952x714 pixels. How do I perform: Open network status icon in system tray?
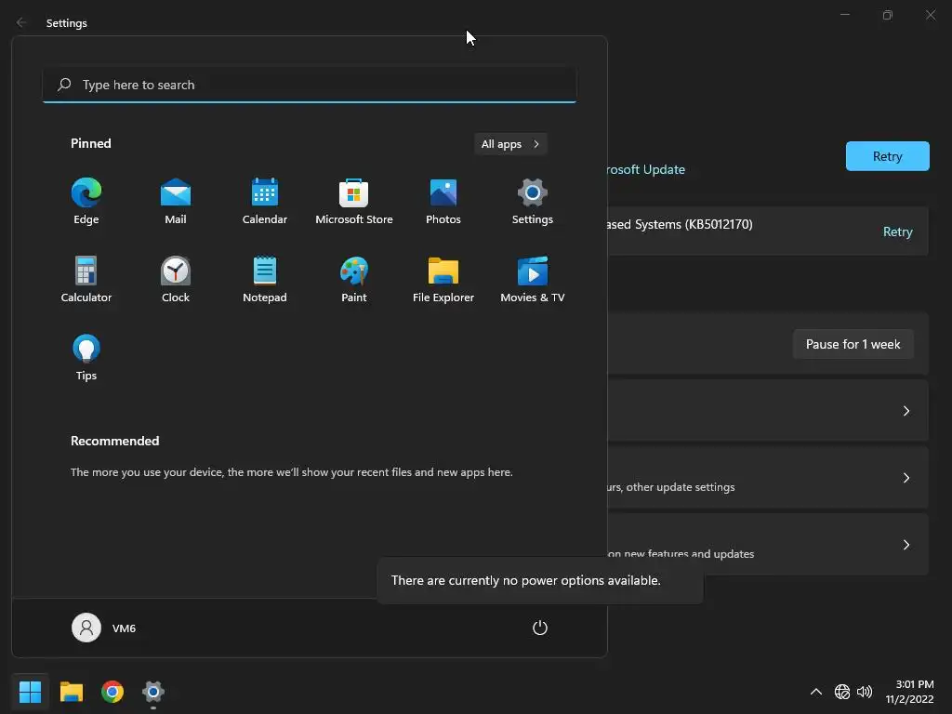point(842,692)
